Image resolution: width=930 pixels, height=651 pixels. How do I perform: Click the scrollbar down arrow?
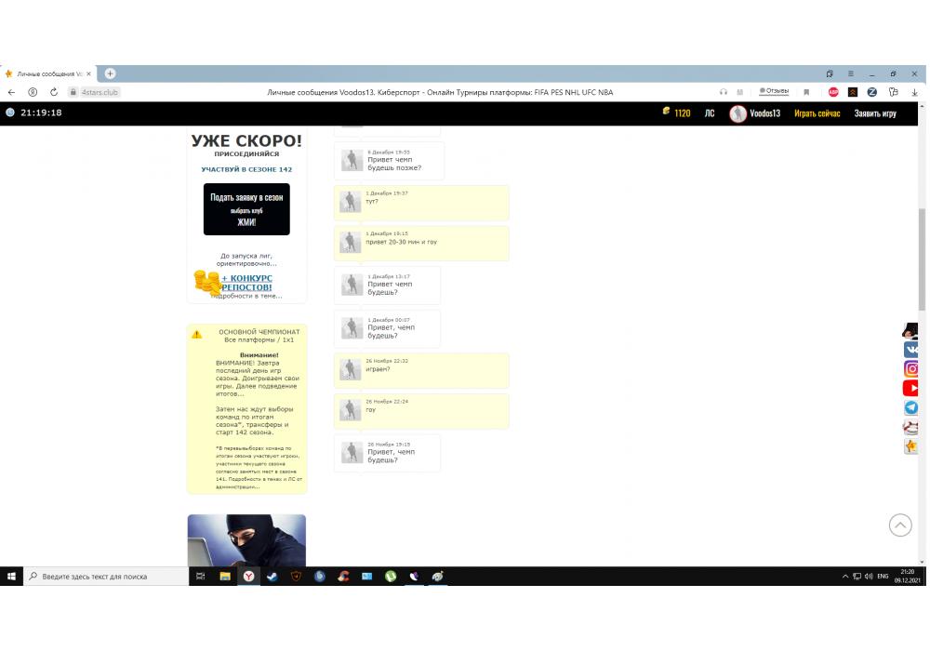(x=922, y=562)
